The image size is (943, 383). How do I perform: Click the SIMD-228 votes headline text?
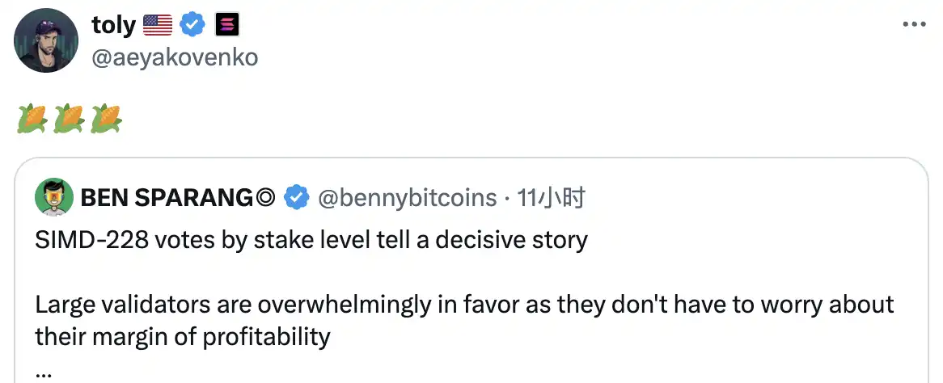(311, 240)
